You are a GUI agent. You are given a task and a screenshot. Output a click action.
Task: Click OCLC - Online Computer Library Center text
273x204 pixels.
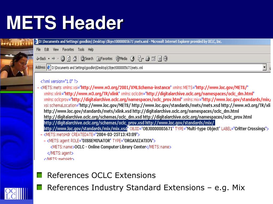pyautogui.click(x=110, y=147)
